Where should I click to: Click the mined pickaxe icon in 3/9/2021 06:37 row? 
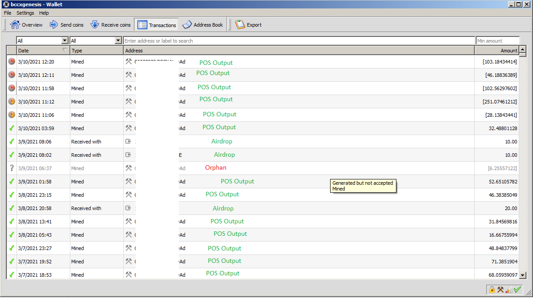pos(129,168)
